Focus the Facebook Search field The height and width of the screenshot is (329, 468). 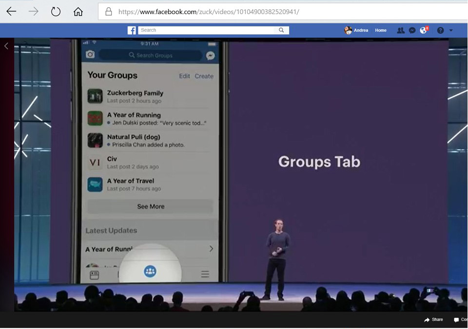(x=207, y=30)
